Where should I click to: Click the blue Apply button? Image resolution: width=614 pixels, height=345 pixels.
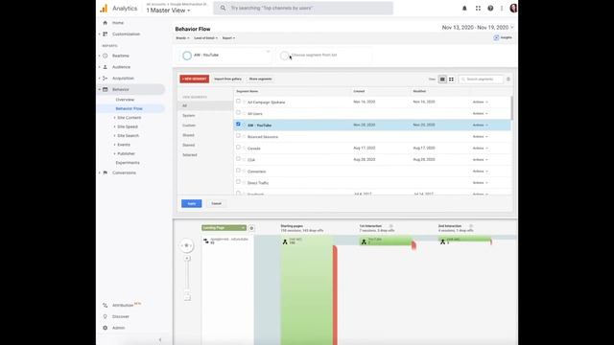pyautogui.click(x=192, y=203)
